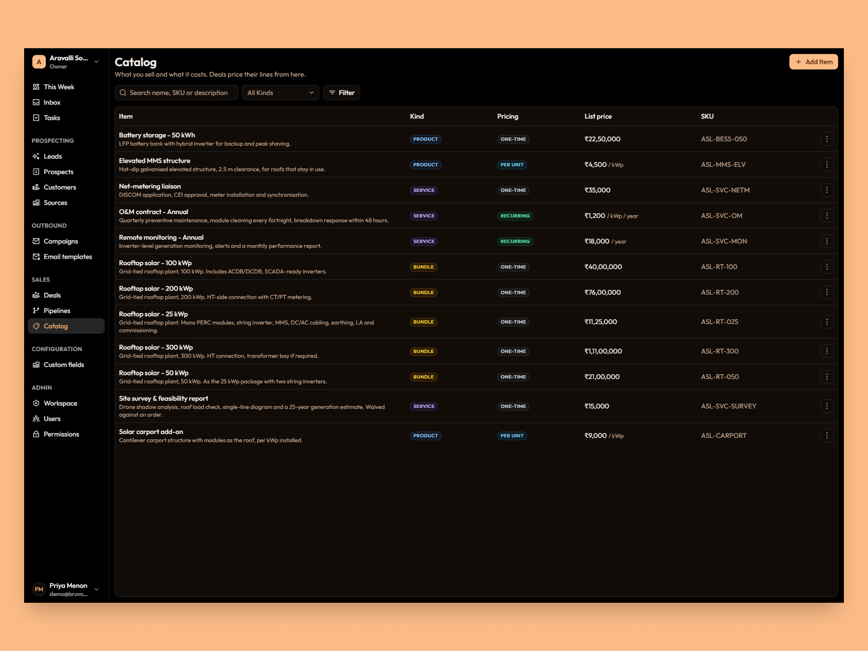This screenshot has height=651, width=868.
Task: Click the Campaigns envelope icon
Action: point(36,241)
